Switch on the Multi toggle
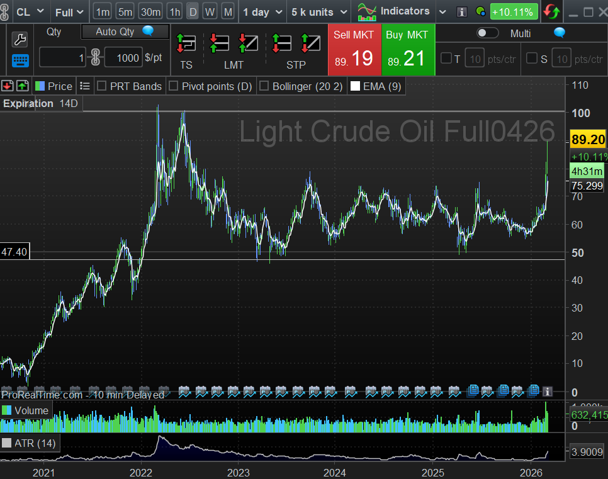Screen dimensions: 608x479 (x=487, y=33)
